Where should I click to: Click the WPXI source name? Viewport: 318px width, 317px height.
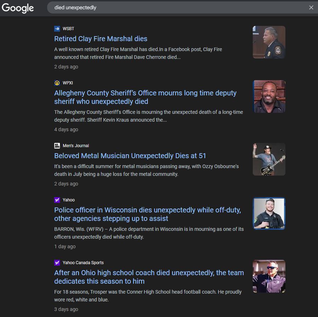(68, 83)
